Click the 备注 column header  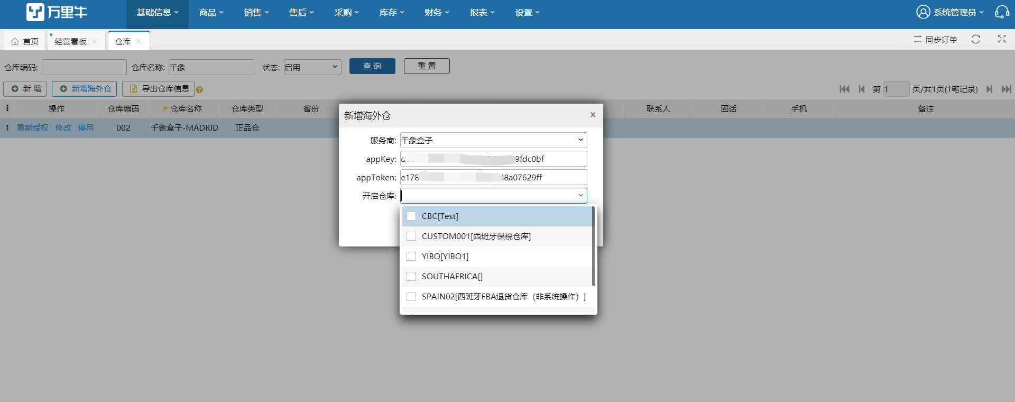pos(926,108)
